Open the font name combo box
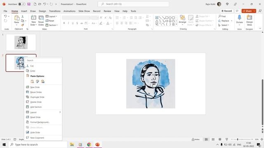This screenshot has width=264, height=148. click(76, 18)
